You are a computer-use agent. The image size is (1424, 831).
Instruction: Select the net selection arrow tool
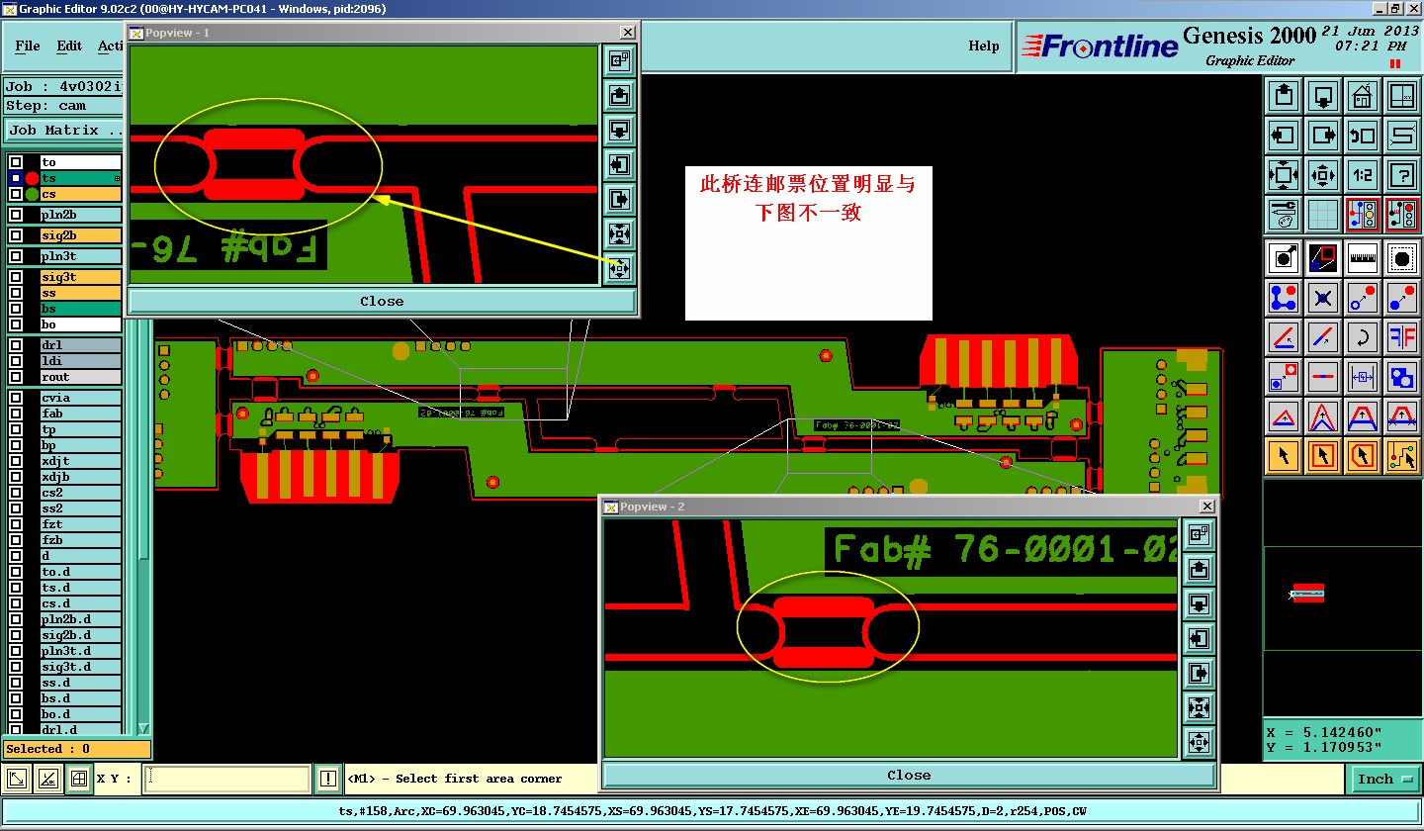1402,455
